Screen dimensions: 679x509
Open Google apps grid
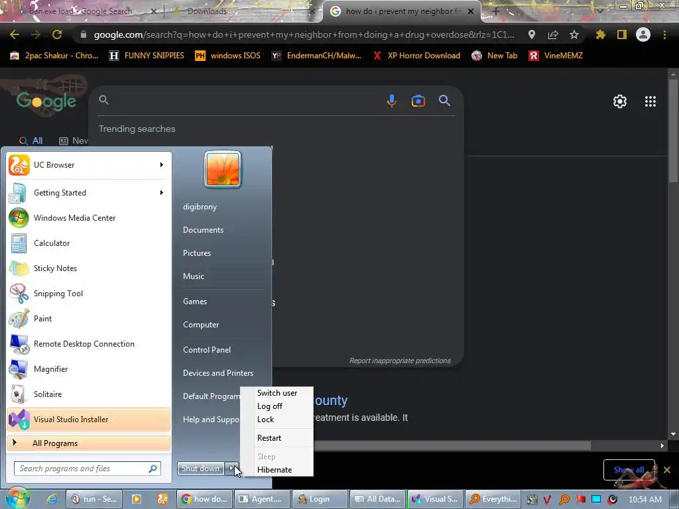650,101
